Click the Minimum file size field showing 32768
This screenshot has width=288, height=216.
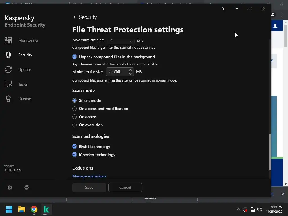coord(120,72)
